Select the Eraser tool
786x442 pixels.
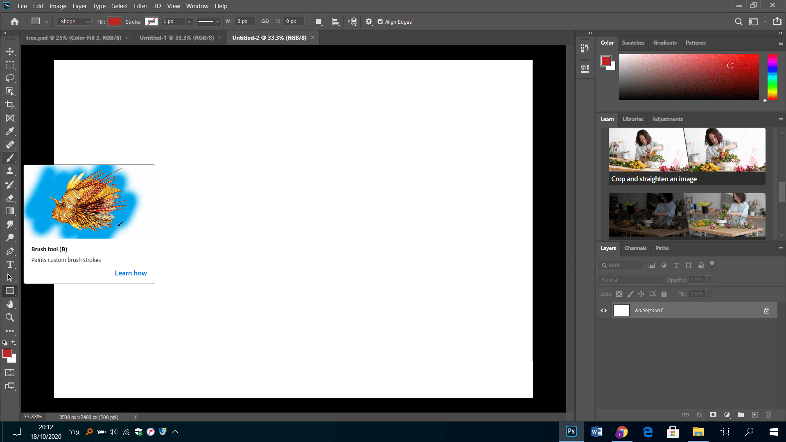point(10,198)
